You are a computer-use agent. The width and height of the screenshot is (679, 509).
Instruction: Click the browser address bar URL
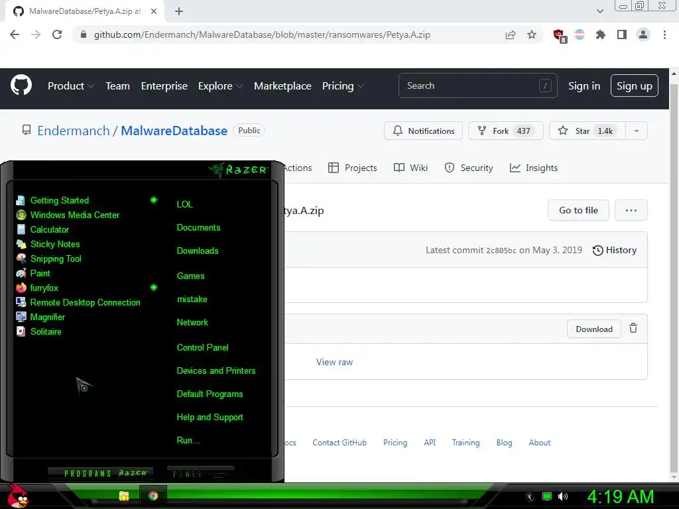(x=262, y=34)
